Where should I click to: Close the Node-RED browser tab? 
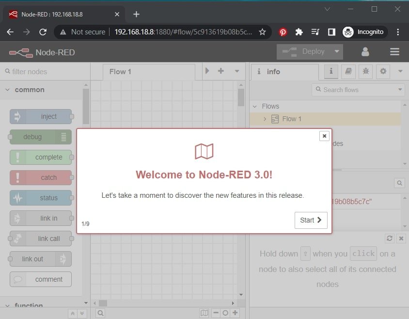(x=117, y=14)
